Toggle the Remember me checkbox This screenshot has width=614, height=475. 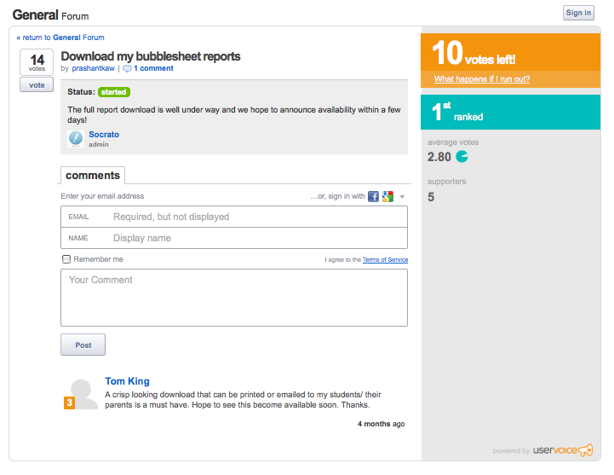click(66, 259)
